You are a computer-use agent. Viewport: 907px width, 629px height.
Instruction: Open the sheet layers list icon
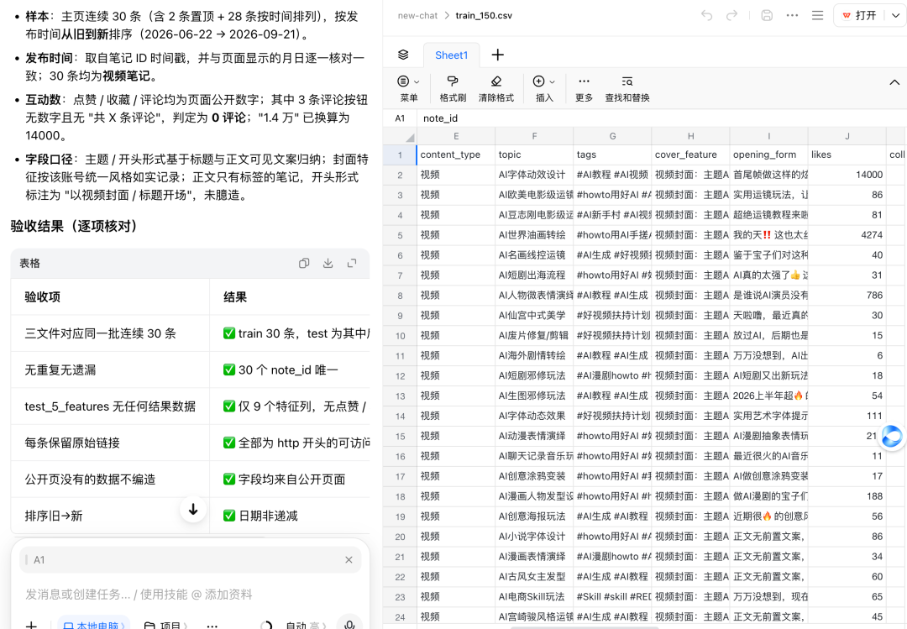[x=403, y=55]
